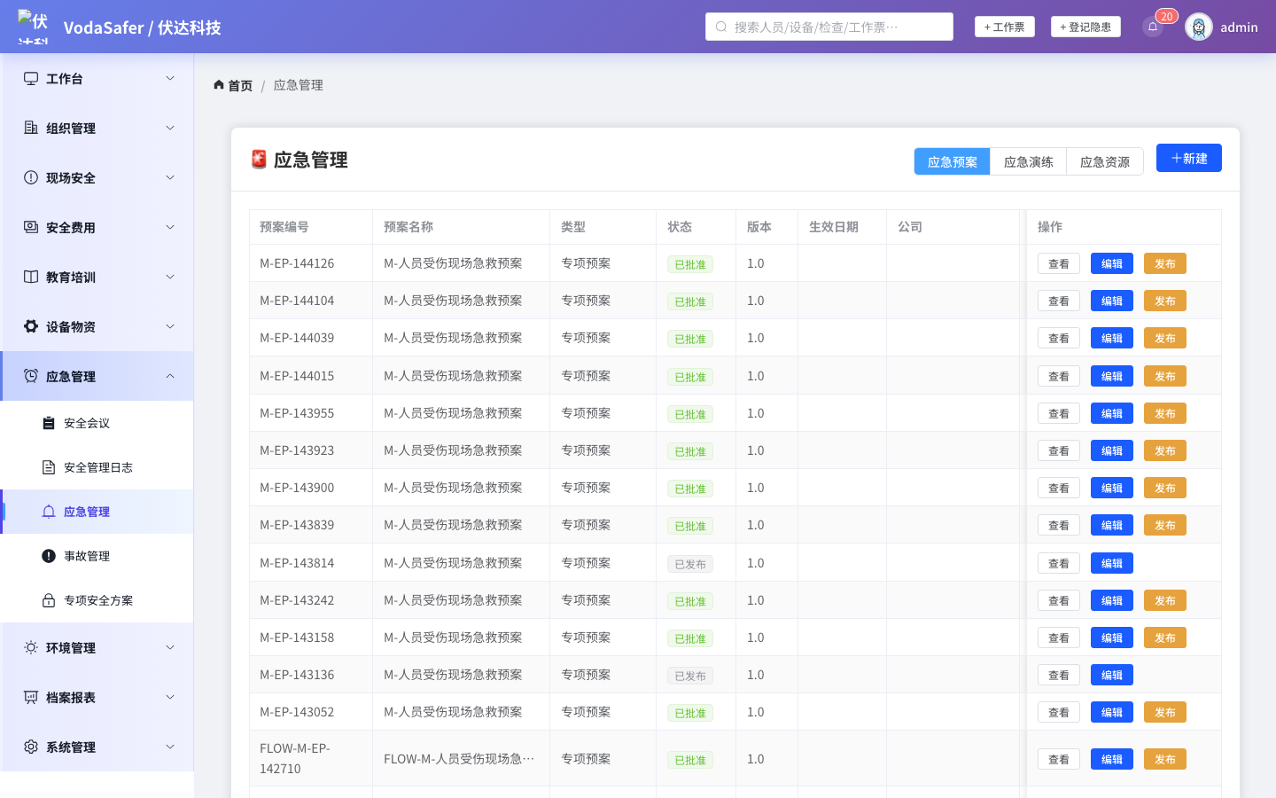Switch to the 应急预案 tab
Viewport: 1276px width, 798px height.
[x=953, y=161]
